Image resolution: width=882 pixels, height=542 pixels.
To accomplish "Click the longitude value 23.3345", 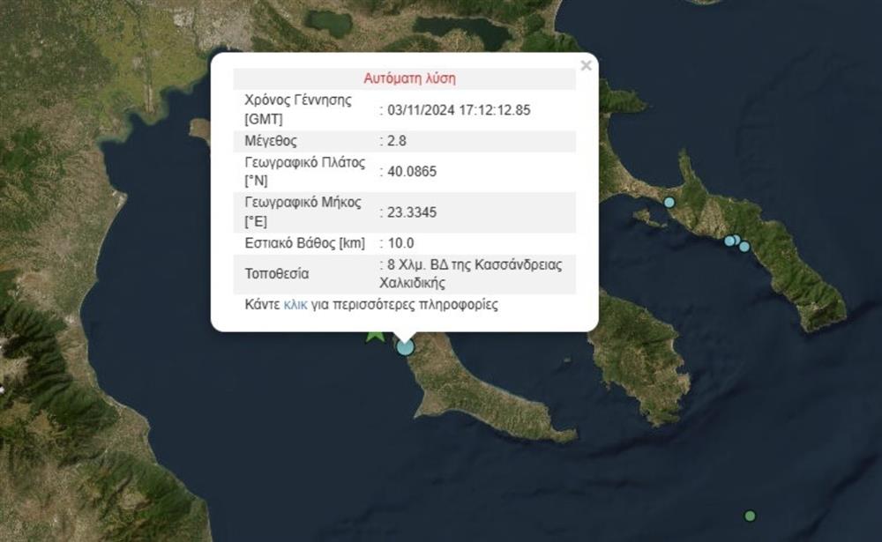I will point(410,212).
